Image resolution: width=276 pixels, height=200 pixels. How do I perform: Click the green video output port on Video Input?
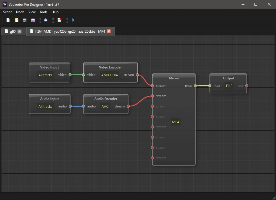[70, 75]
